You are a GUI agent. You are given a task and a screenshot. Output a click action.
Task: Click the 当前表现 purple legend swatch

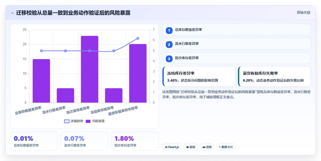(x=88, y=121)
